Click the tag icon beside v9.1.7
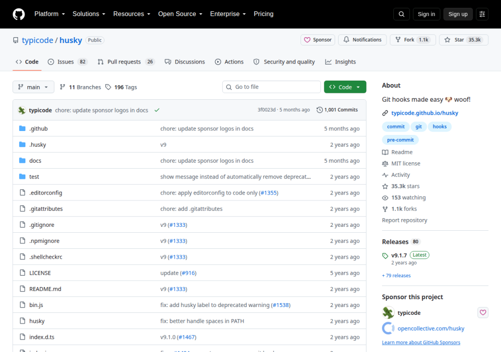The image size is (501, 352). (x=385, y=256)
